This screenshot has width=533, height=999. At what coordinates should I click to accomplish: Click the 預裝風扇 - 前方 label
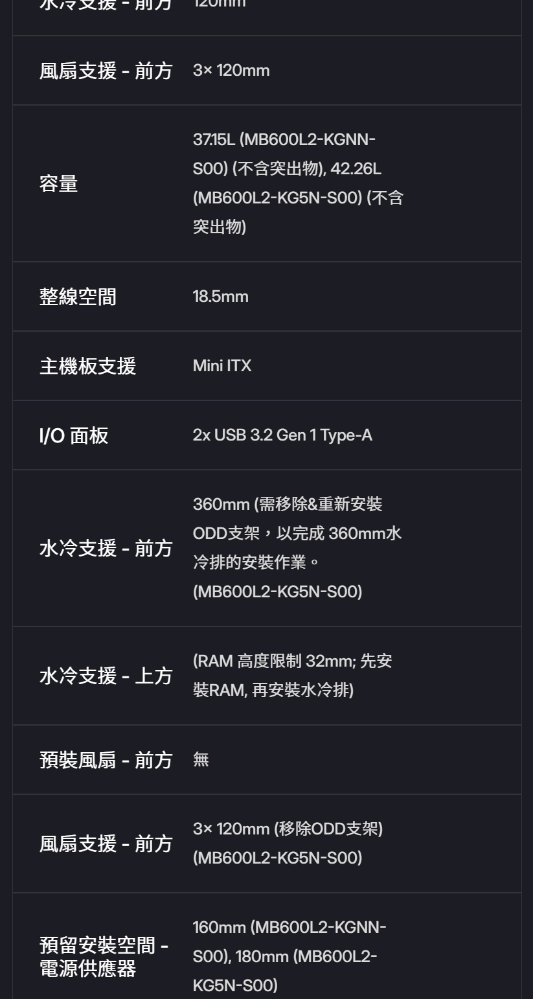pyautogui.click(x=106, y=760)
